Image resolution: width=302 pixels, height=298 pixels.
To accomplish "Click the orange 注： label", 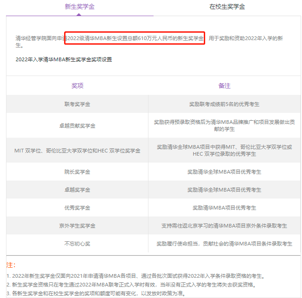I will click(x=11, y=265).
